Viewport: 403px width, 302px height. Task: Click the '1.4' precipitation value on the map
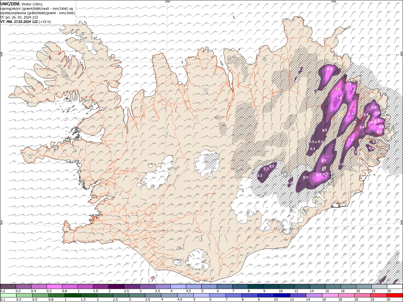pos(339,98)
